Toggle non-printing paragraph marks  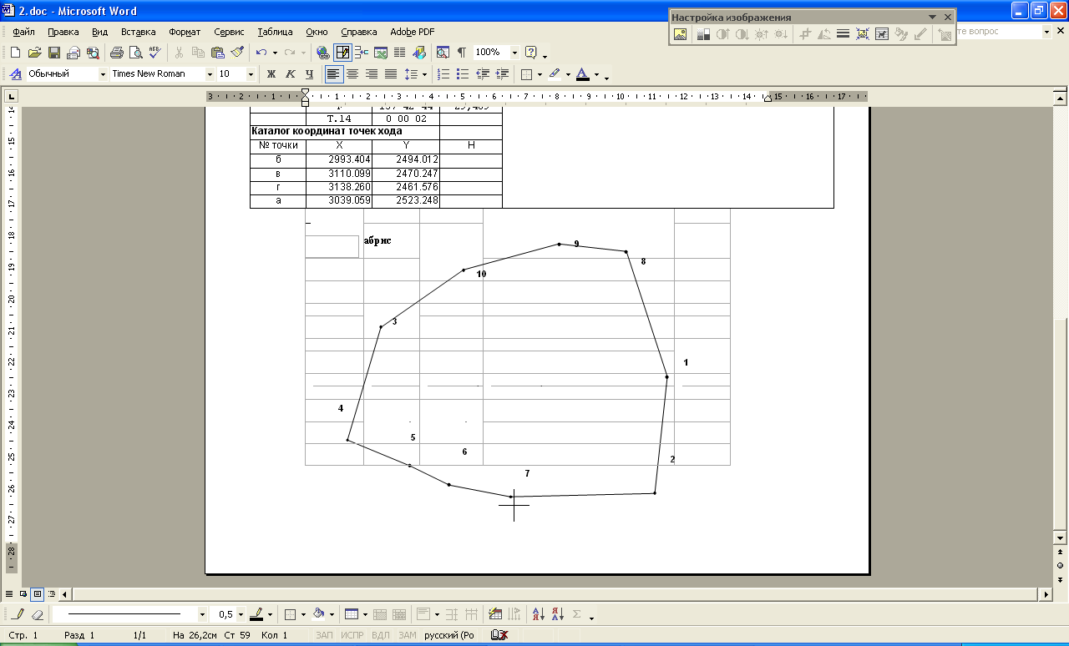(x=462, y=53)
